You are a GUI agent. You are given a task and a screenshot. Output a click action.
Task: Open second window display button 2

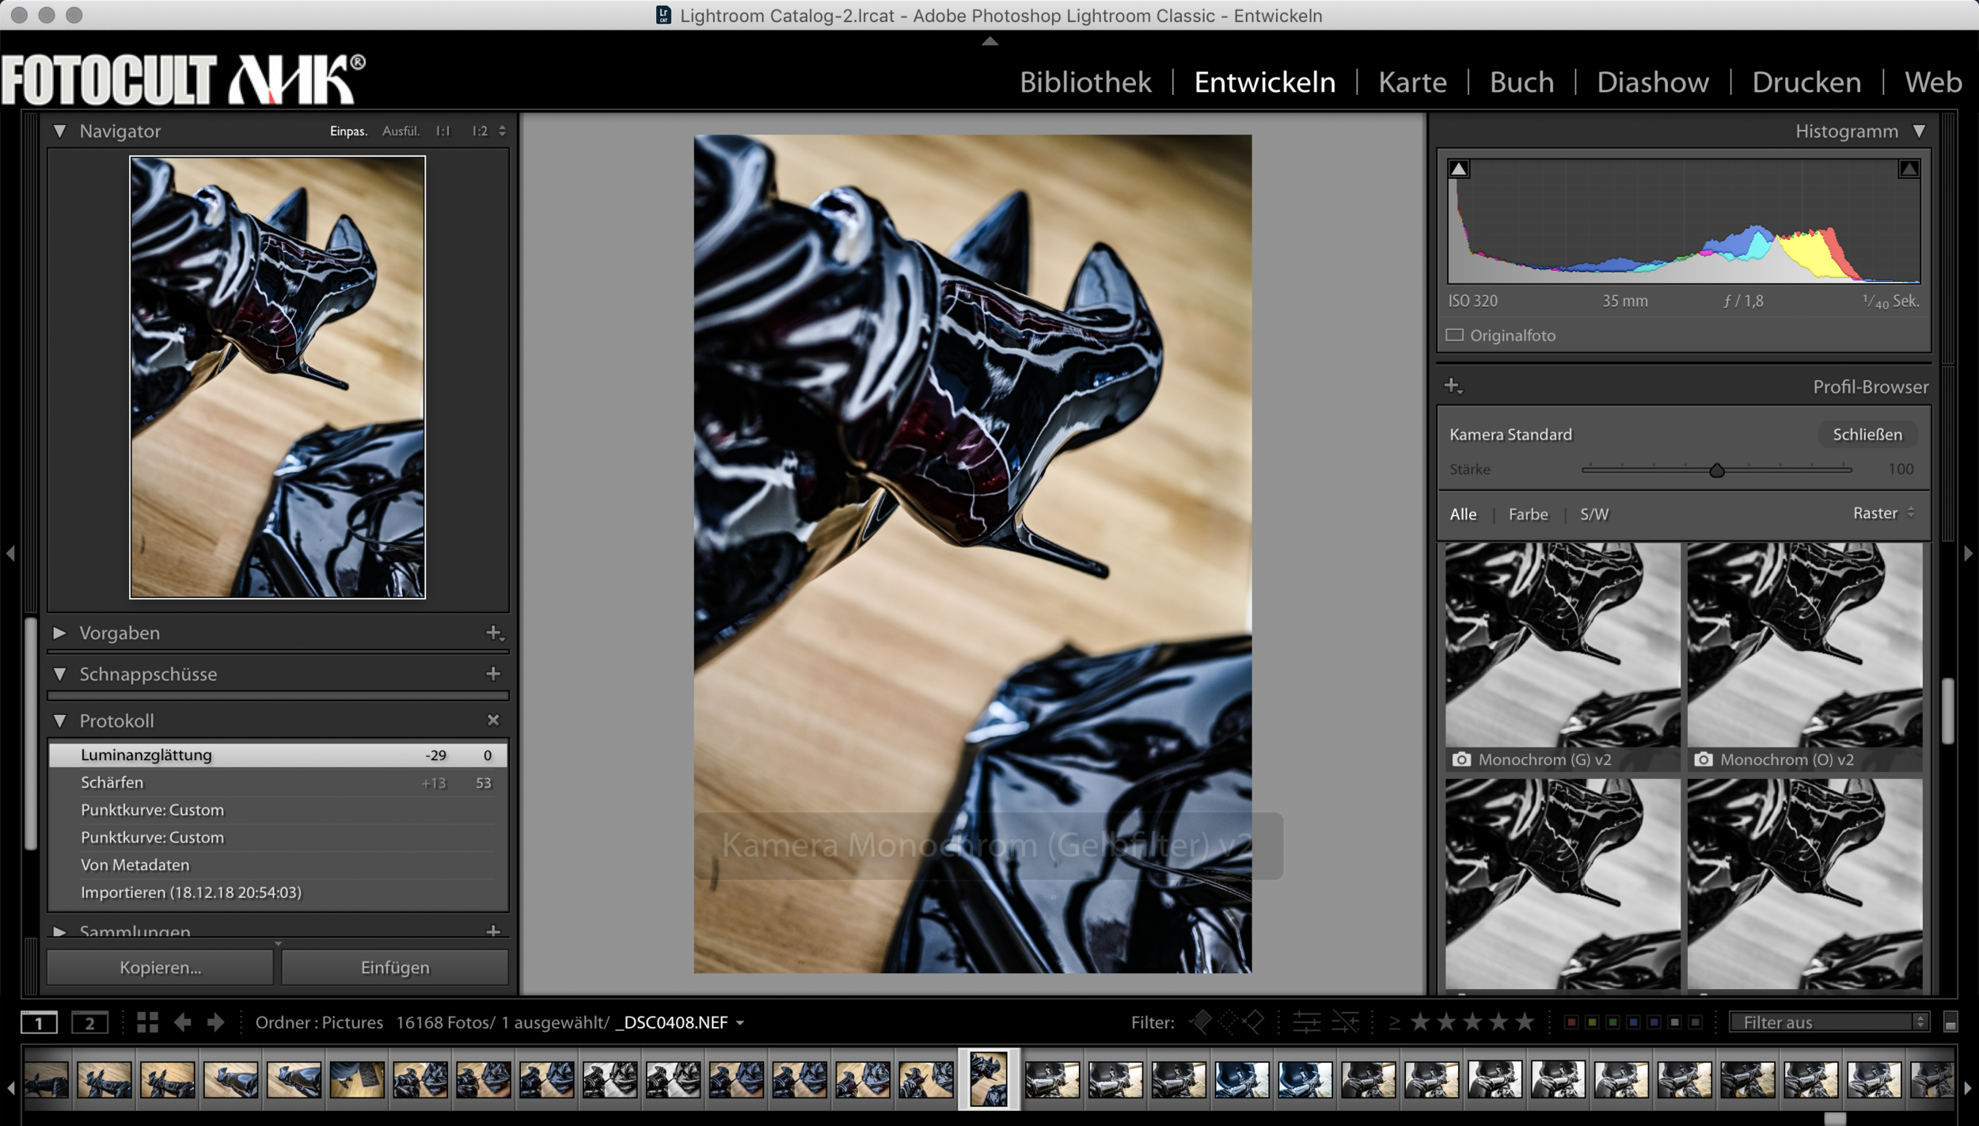(89, 1022)
